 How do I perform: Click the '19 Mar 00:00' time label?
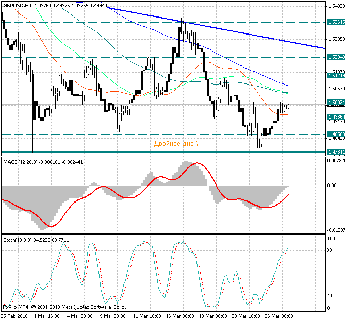tap(213, 316)
